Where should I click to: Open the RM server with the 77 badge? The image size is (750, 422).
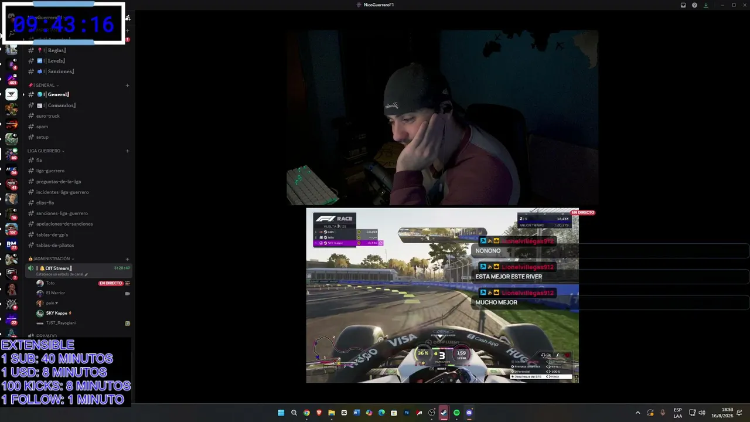pos(12,244)
